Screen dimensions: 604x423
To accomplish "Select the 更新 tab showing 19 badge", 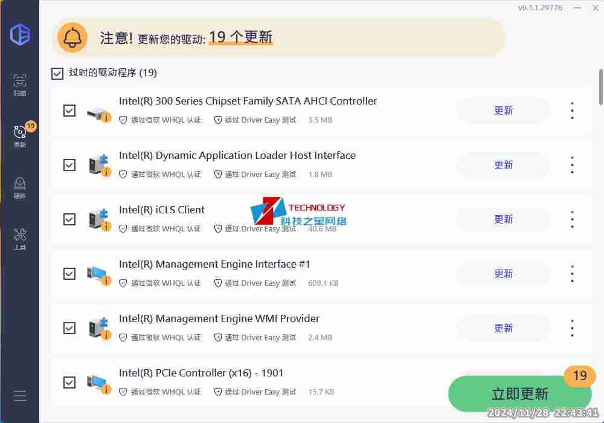I will (x=20, y=134).
